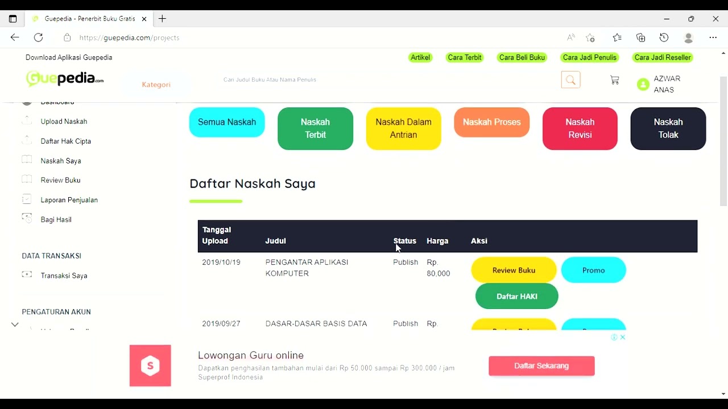Click the orange search magnifier icon

pyautogui.click(x=570, y=80)
